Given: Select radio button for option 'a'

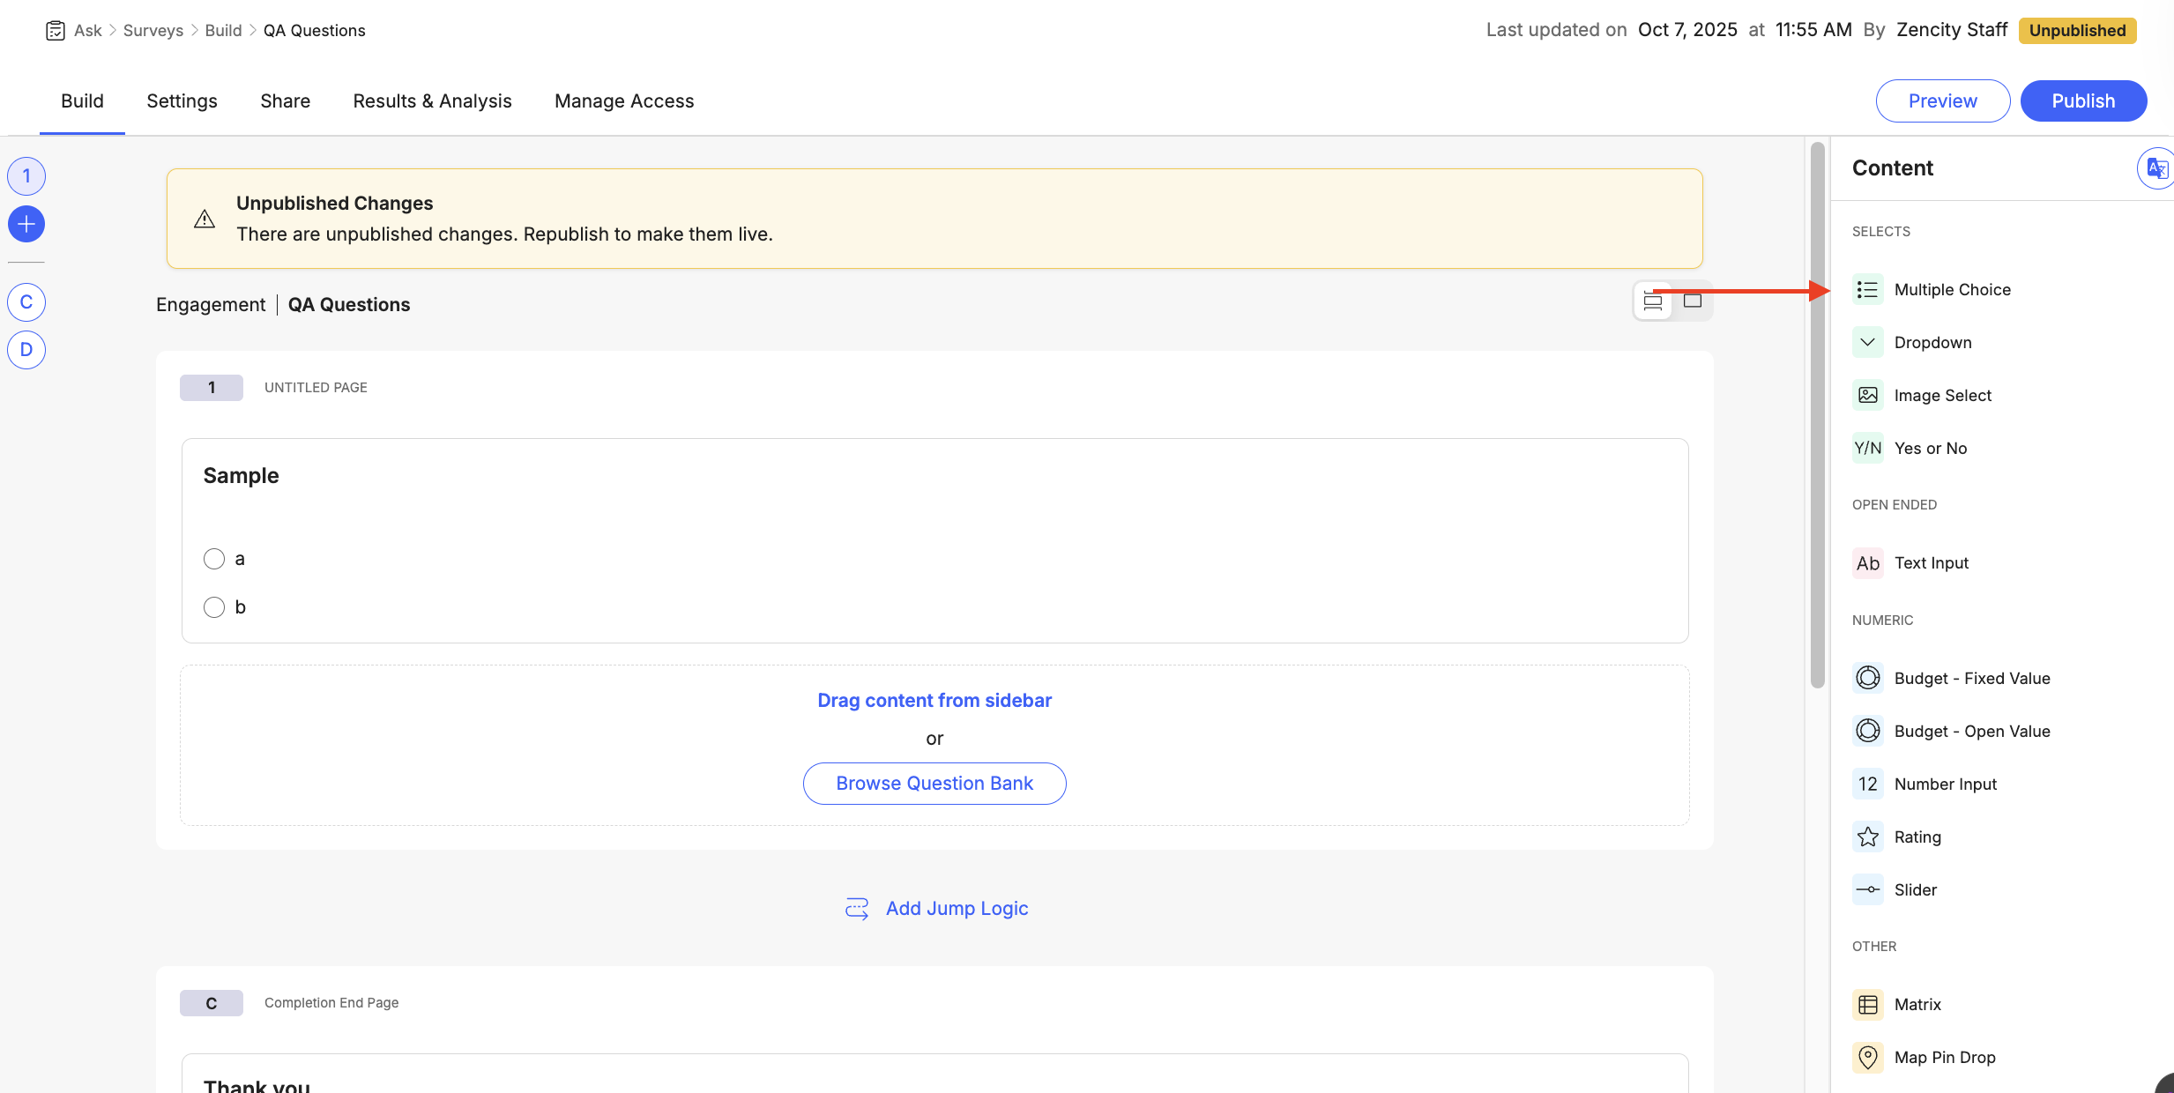Looking at the screenshot, I should click(x=213, y=558).
